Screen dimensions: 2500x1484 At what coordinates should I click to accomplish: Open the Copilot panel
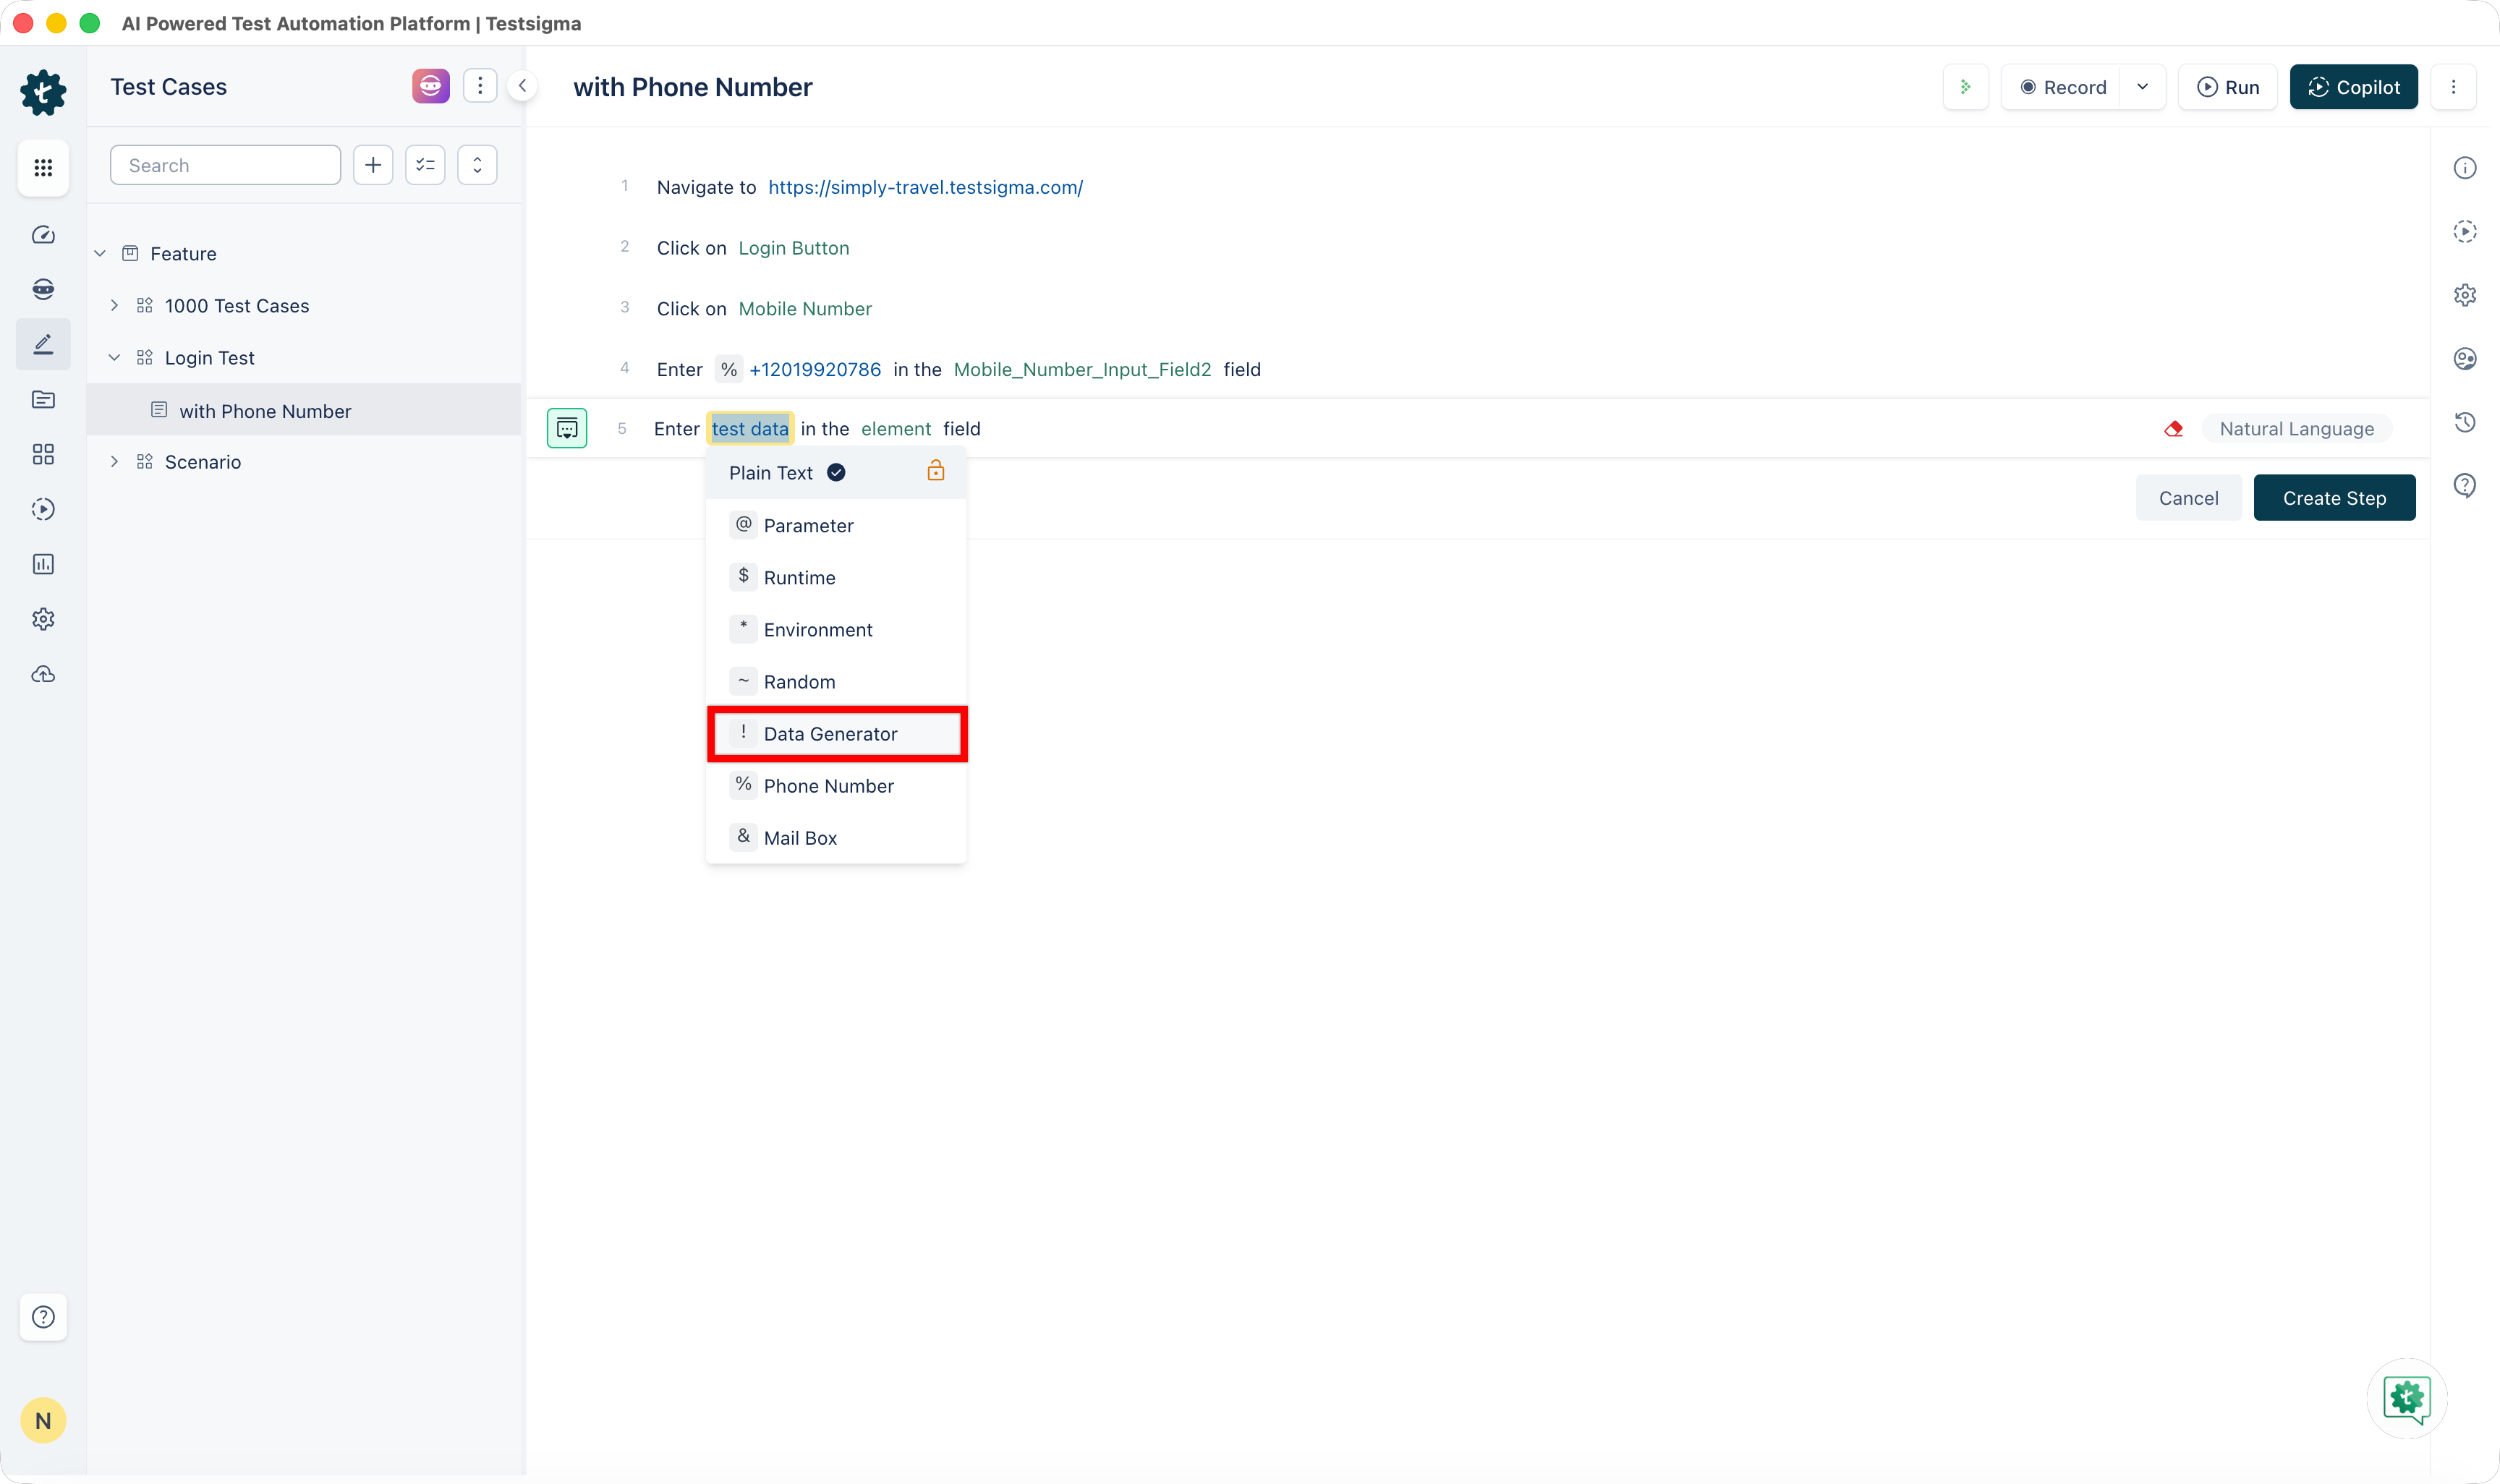pyautogui.click(x=2354, y=87)
